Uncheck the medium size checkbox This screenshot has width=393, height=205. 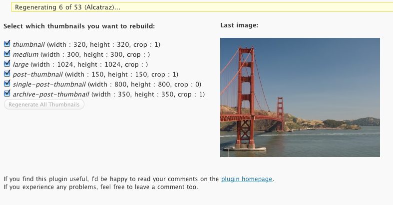click(7, 54)
